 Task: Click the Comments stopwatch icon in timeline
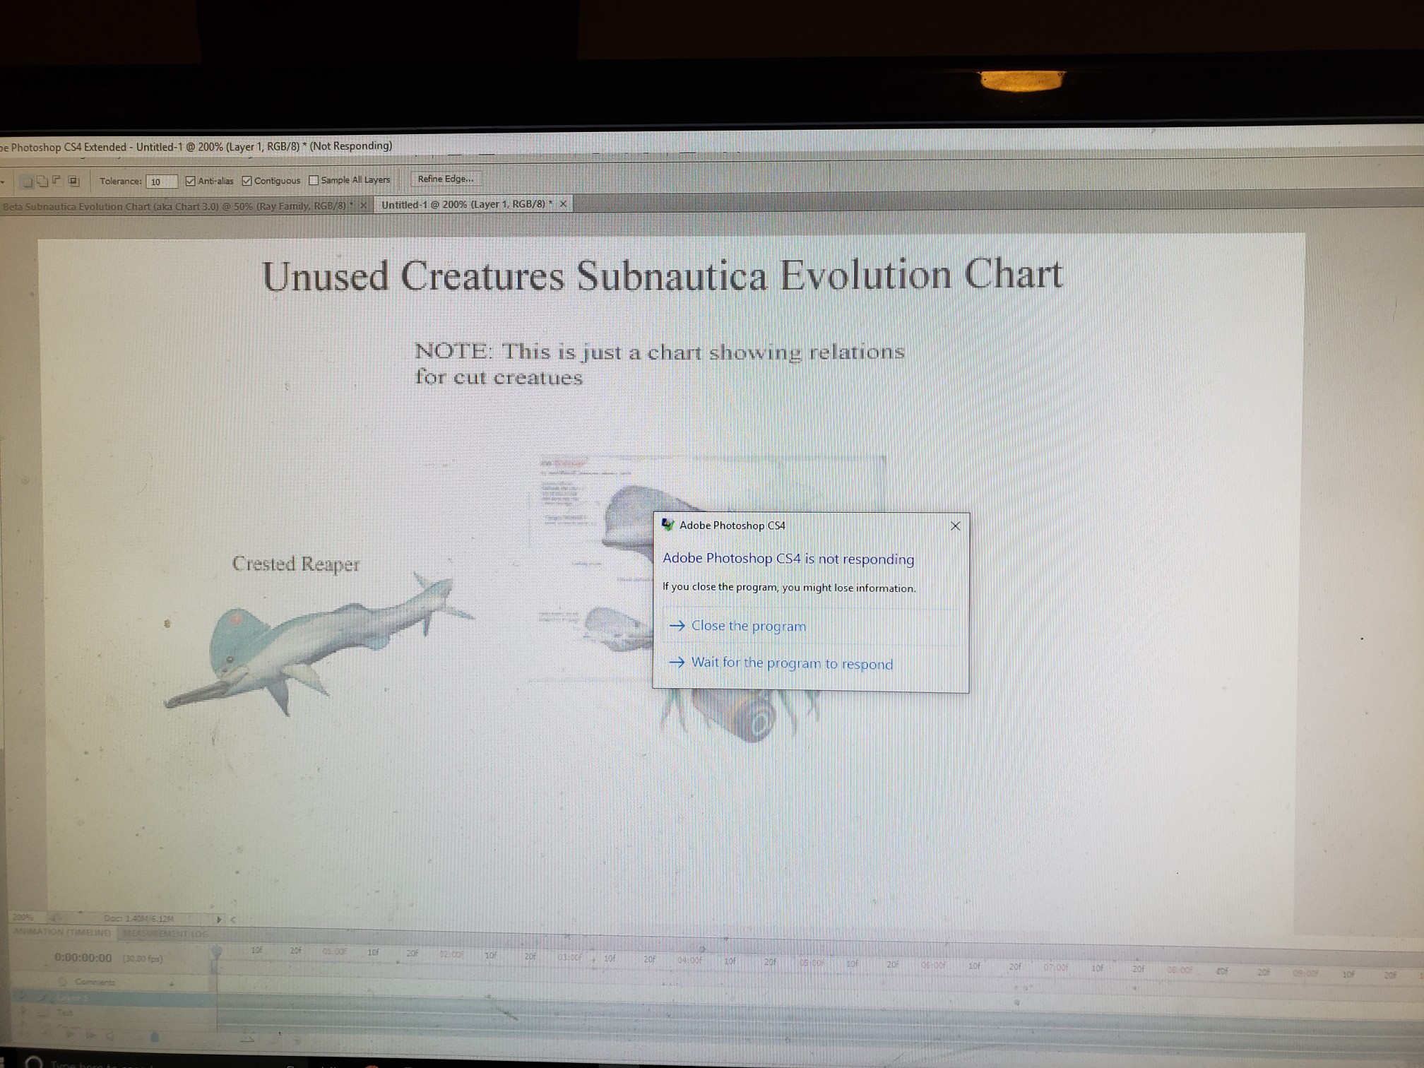tap(63, 982)
